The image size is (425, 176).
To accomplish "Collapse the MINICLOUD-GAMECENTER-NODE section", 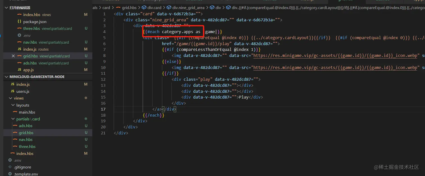I will click(x=6, y=77).
